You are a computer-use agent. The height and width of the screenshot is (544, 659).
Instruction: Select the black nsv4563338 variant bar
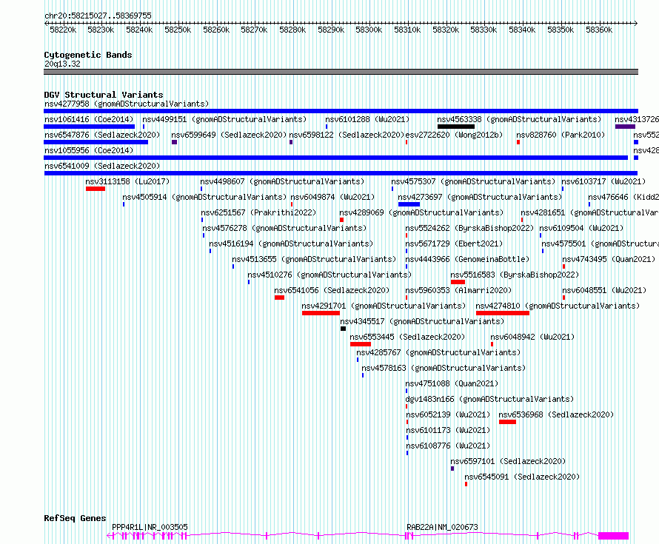tap(456, 127)
